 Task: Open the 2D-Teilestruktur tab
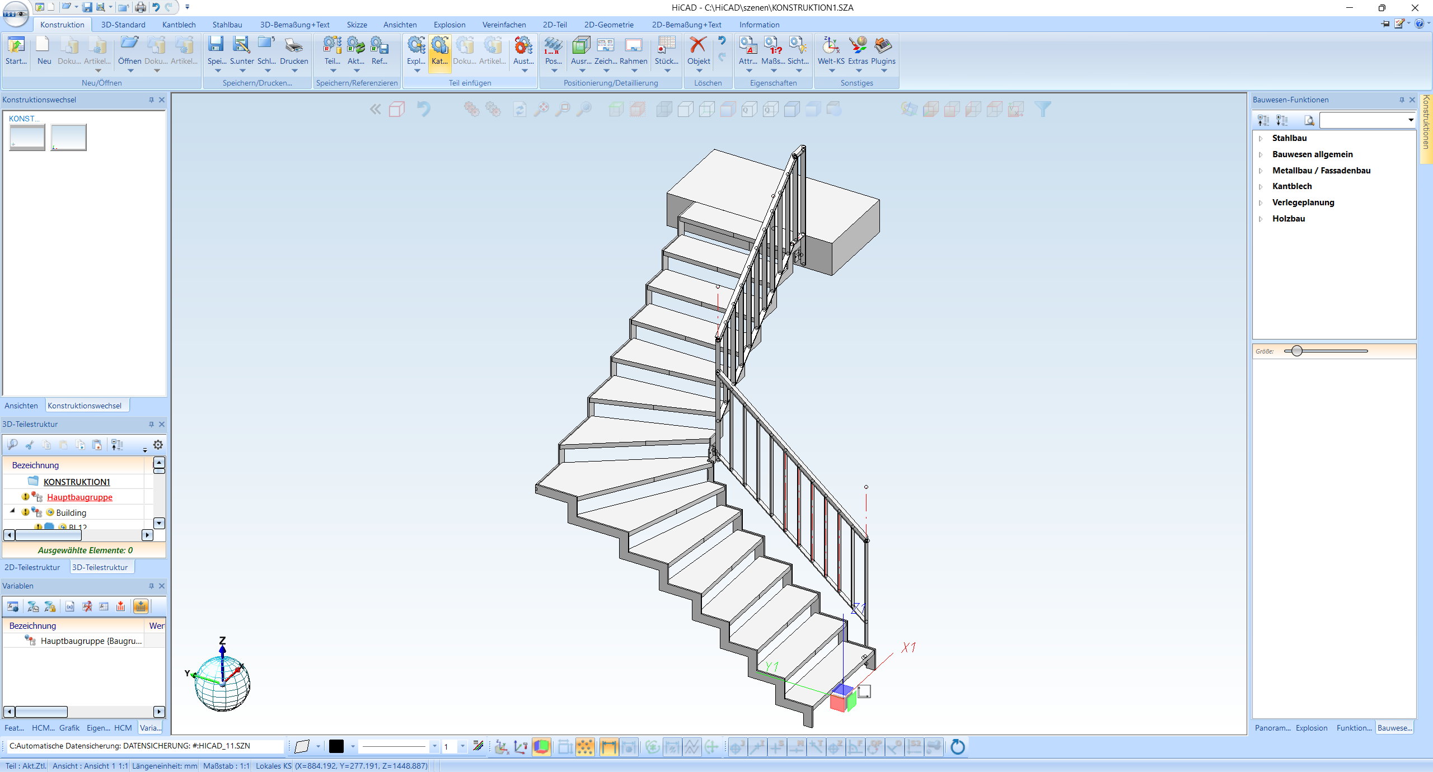click(x=32, y=567)
